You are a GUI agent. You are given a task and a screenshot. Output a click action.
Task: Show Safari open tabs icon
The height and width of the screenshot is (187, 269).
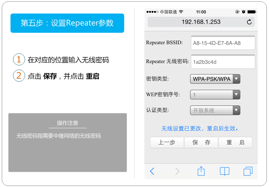pos(248,171)
